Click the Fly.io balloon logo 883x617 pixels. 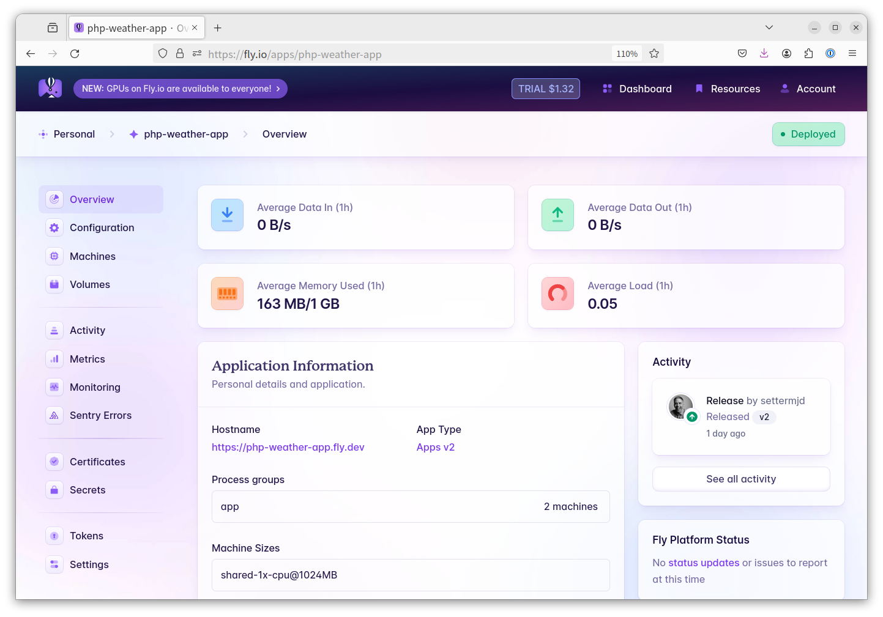click(50, 88)
